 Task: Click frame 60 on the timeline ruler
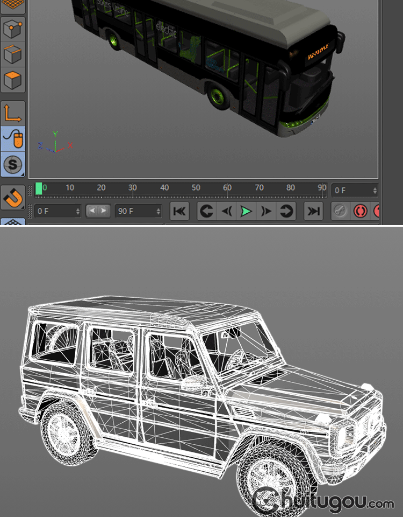coord(227,188)
